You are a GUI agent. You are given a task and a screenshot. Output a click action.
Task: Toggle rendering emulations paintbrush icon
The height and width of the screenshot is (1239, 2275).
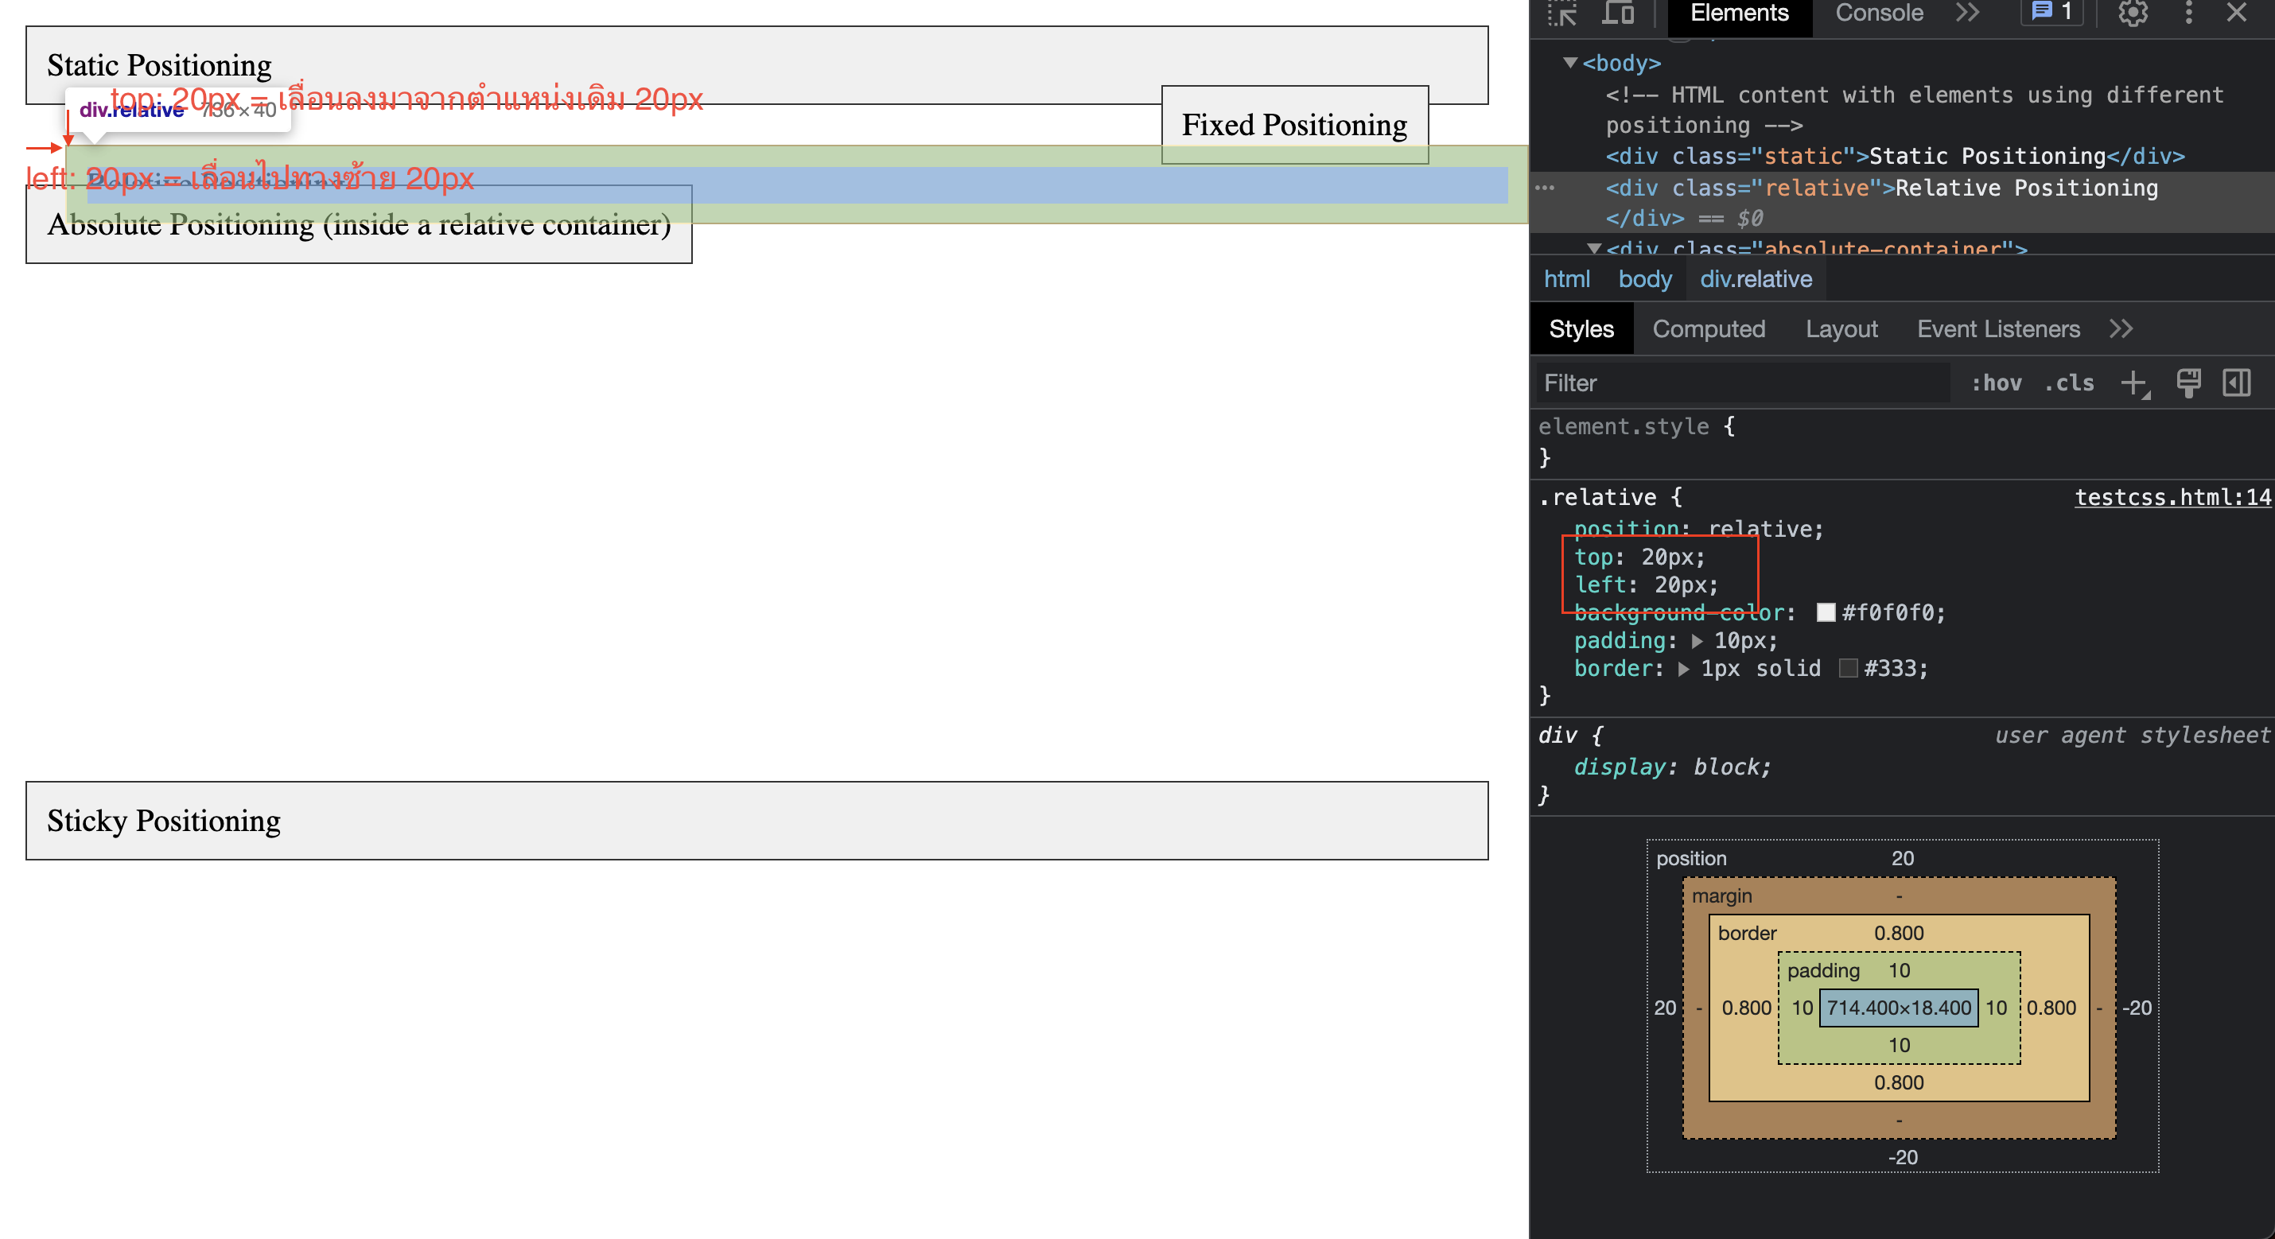coord(2188,383)
